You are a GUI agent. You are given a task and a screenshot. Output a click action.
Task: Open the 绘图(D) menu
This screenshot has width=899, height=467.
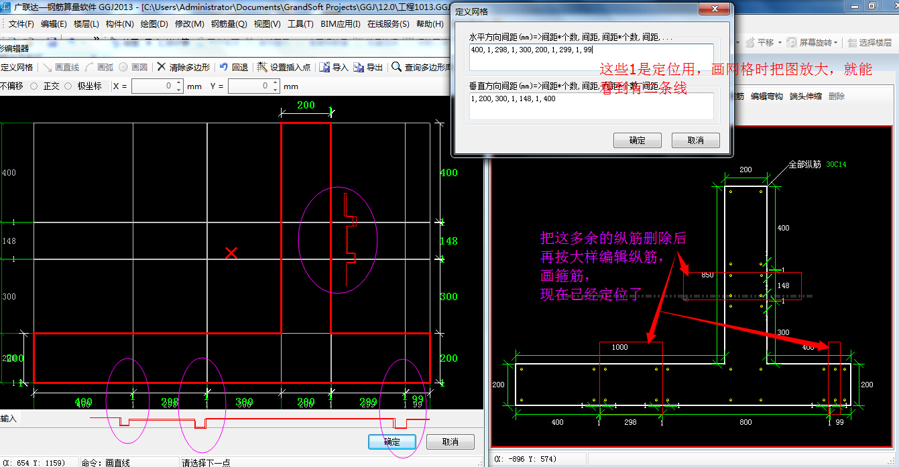tap(154, 24)
